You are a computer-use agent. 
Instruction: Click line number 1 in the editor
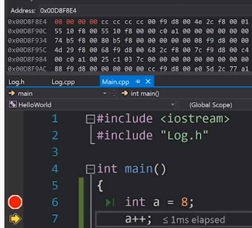click(55, 119)
